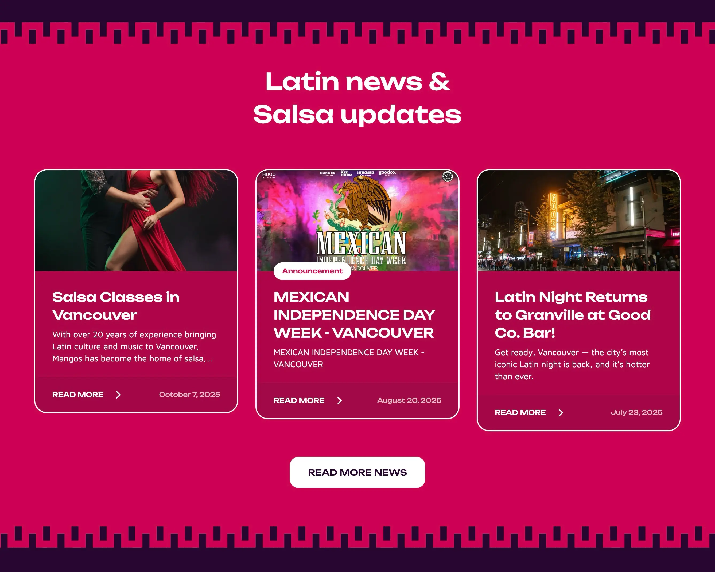Click the arrow icon on Mexican Independence card

pos(340,400)
